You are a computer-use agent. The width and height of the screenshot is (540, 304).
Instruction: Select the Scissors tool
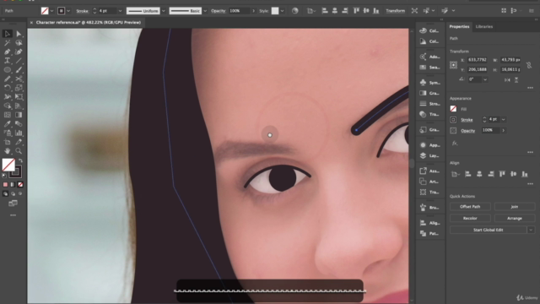19,79
